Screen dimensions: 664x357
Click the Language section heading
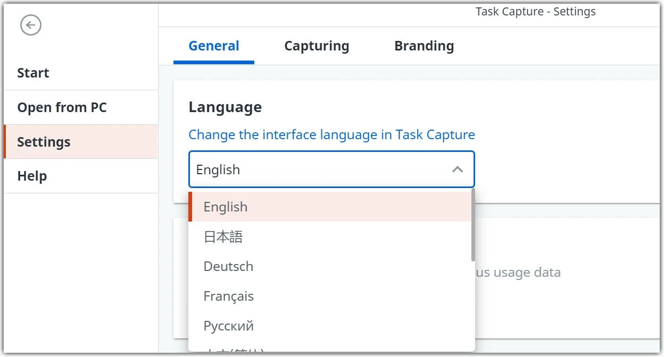coord(225,107)
